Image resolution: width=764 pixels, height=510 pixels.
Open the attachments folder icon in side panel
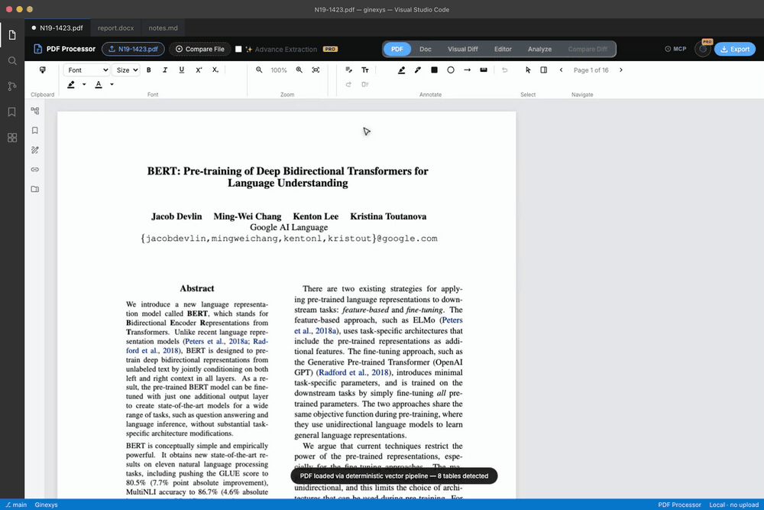35,189
